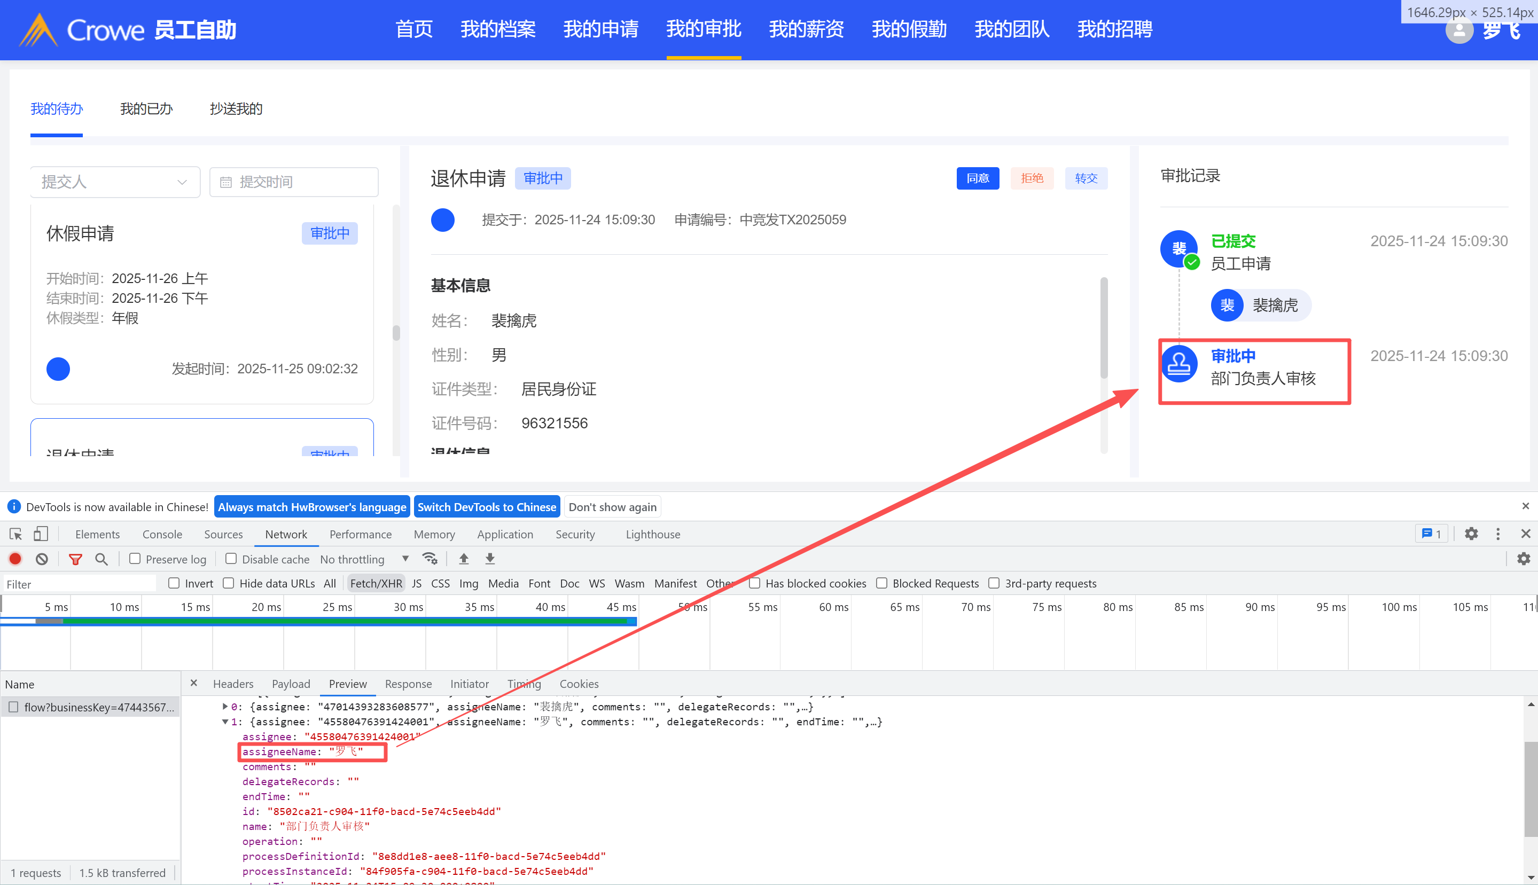Open DevTools settings gear icon
This screenshot has width=1538, height=885.
click(x=1471, y=534)
